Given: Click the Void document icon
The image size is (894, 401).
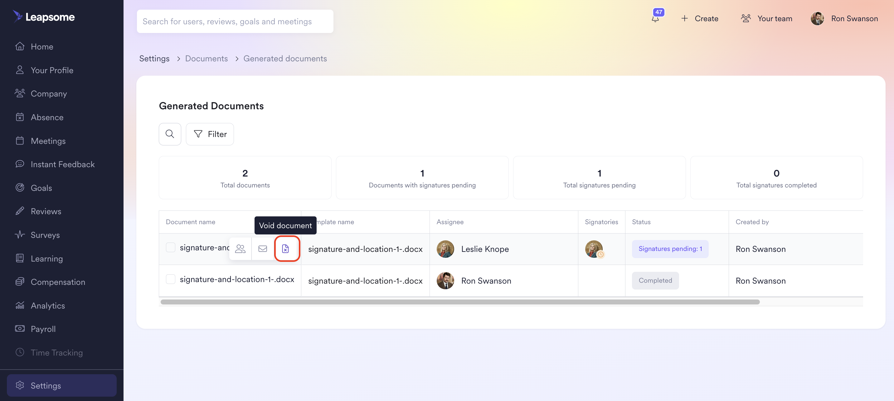Looking at the screenshot, I should [285, 249].
